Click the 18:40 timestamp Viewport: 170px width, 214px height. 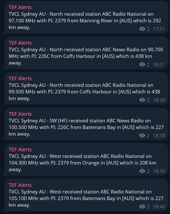[159, 207]
